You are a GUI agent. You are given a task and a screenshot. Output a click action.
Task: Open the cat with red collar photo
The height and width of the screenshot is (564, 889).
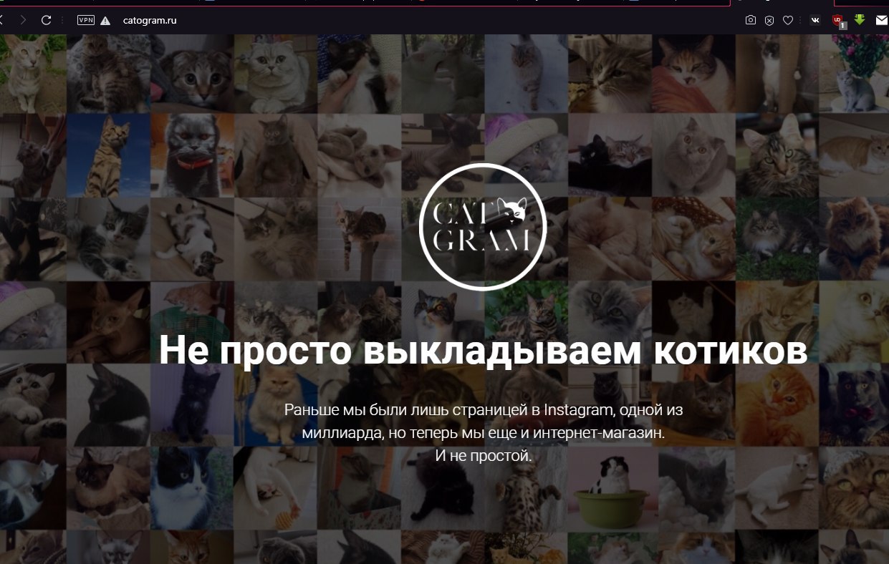[x=192, y=156]
